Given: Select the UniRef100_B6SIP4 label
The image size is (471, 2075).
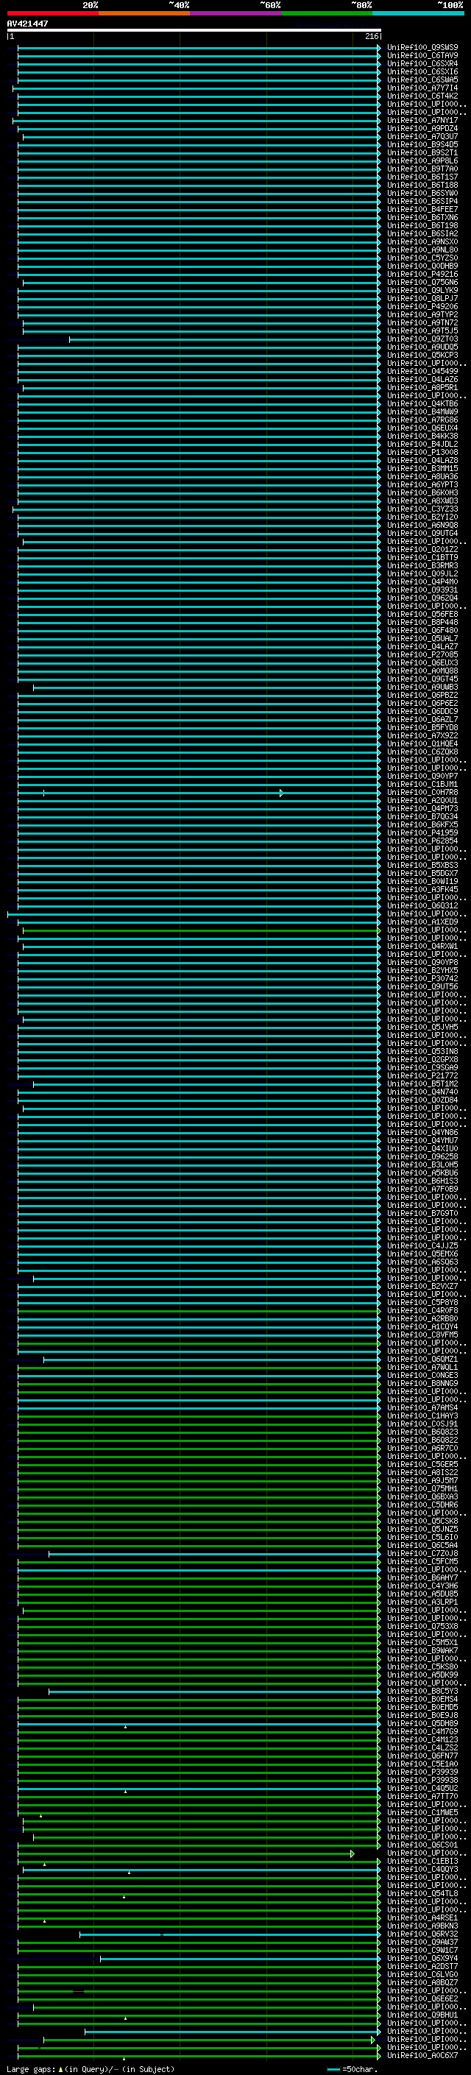Looking at the screenshot, I should click(422, 202).
